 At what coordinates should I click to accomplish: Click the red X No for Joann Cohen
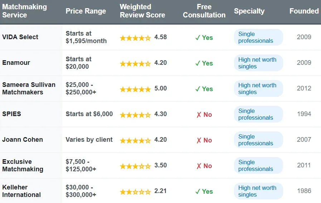coord(204,140)
